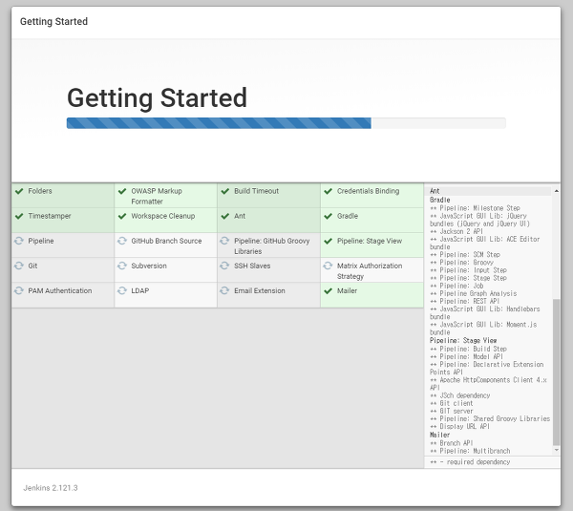Click the Timestamper success checkmark
The image size is (573, 511).
19,216
